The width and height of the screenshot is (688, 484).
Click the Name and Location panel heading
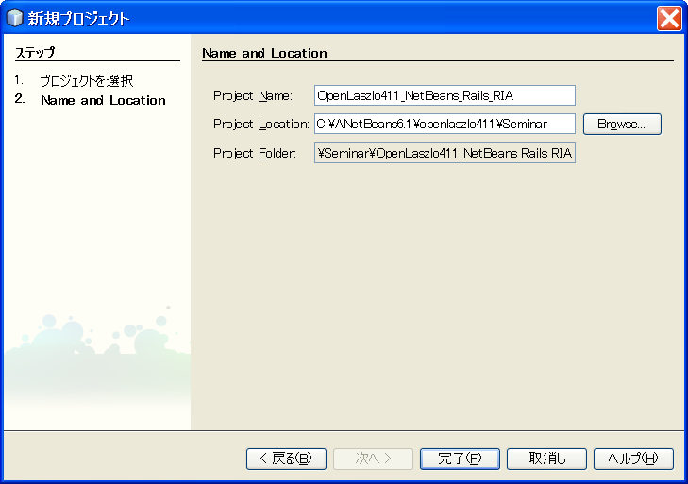(264, 53)
